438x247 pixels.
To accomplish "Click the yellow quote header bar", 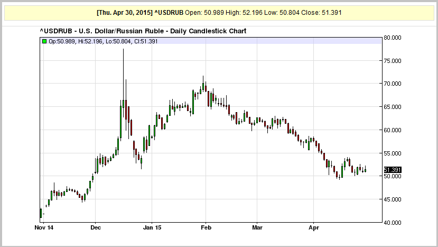I will click(219, 13).
